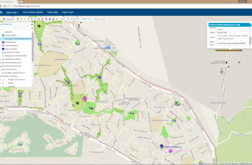Click the blue library marker at Karama Shopping Plaza

tap(162, 146)
